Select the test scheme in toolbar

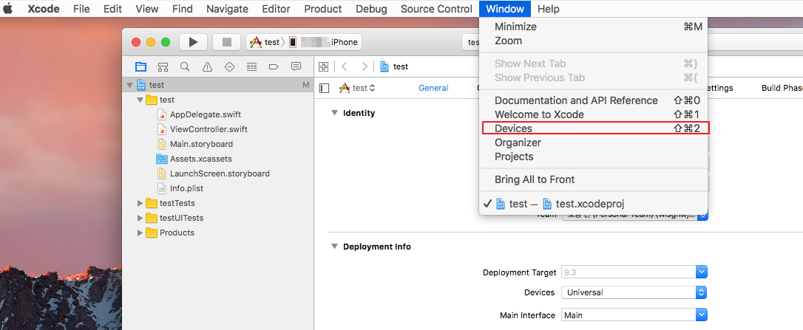265,43
